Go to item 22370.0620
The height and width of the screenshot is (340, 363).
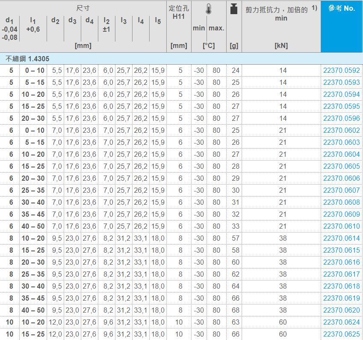click(x=341, y=310)
